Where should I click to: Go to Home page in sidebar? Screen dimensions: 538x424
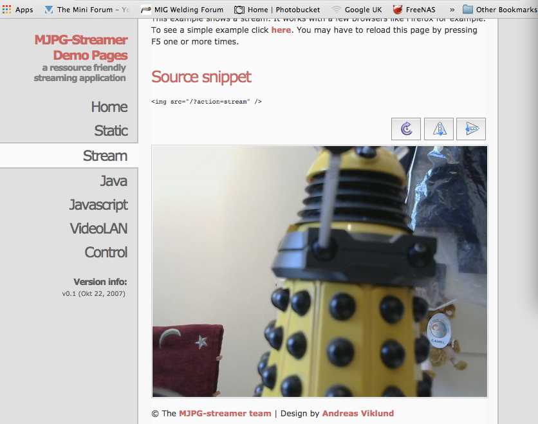109,107
